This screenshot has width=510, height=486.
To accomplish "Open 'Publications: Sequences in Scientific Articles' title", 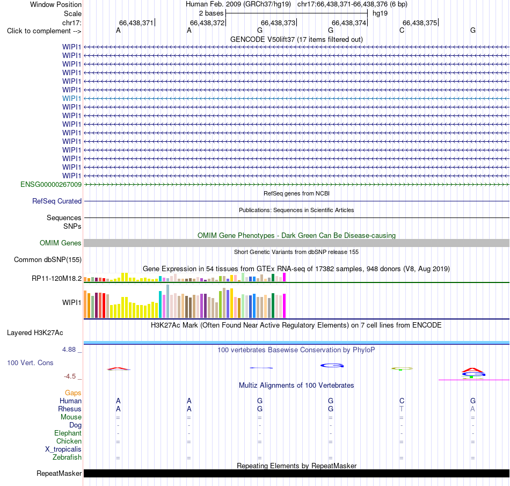I will (x=296, y=210).
